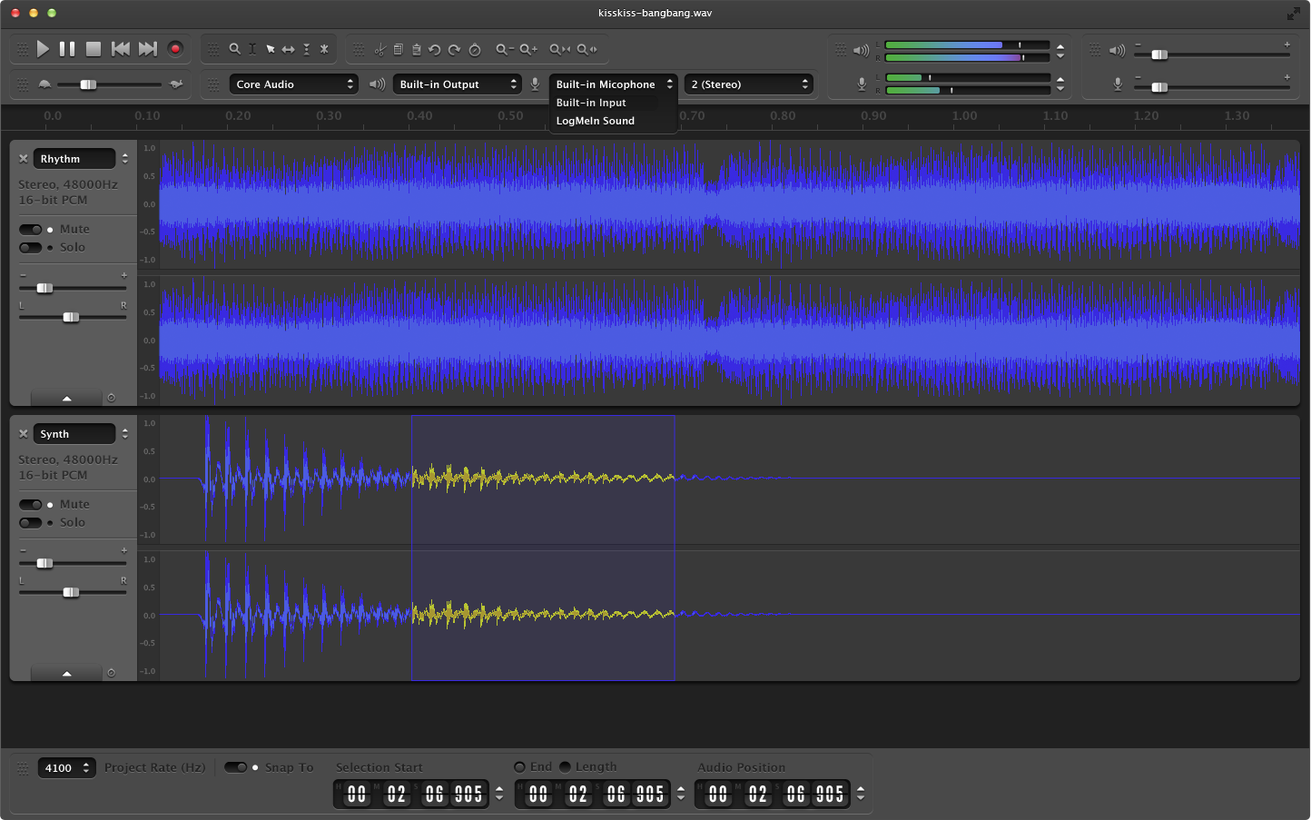1311x820 pixels.
Task: Click the input volume slider handle
Action: (x=1159, y=87)
